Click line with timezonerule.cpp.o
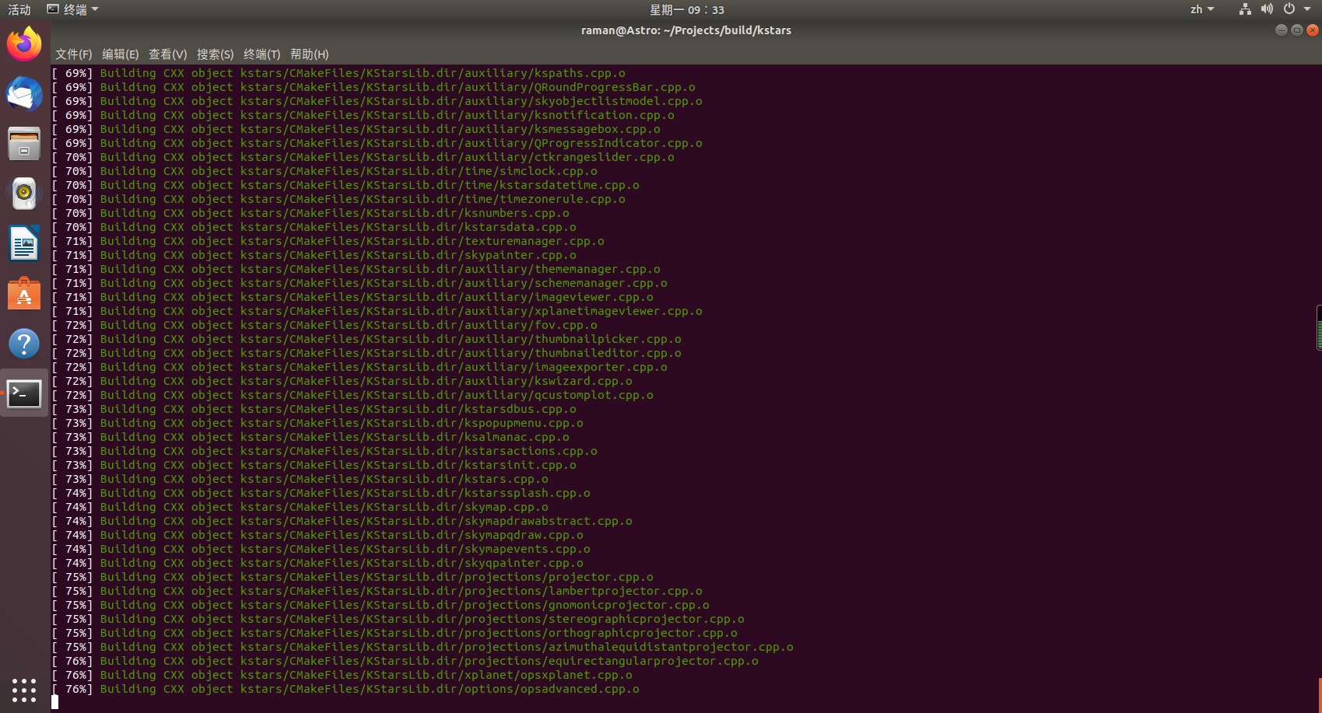This screenshot has height=713, width=1322. click(x=338, y=199)
